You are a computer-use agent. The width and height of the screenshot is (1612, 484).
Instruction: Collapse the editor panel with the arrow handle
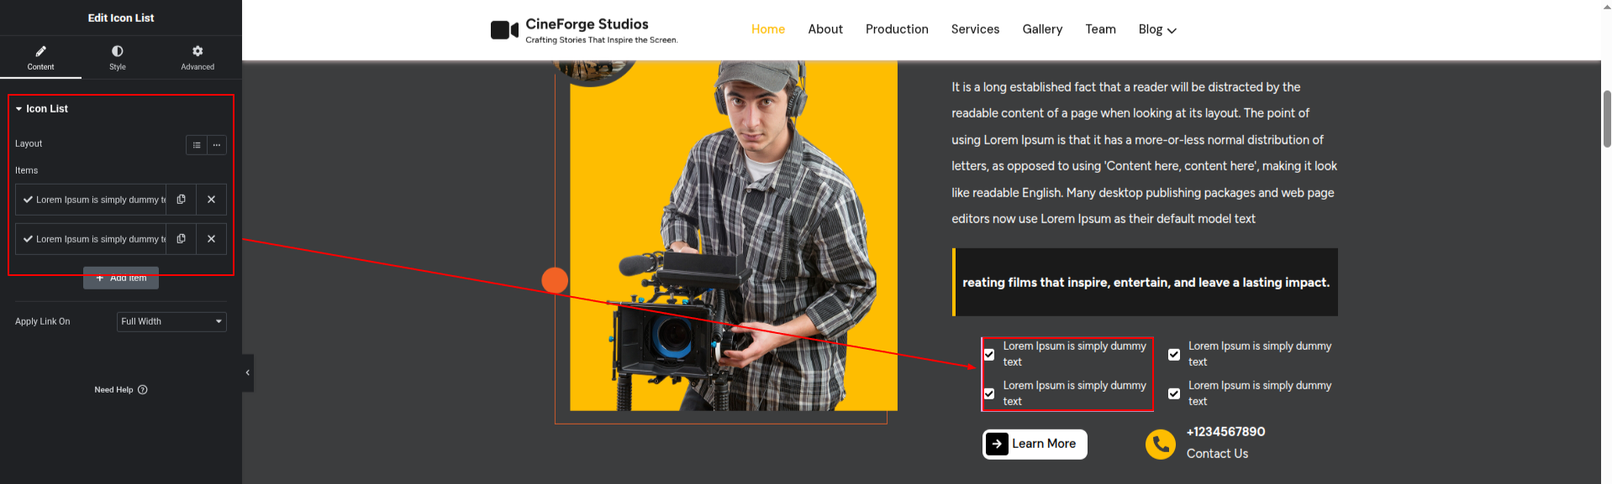(x=248, y=372)
